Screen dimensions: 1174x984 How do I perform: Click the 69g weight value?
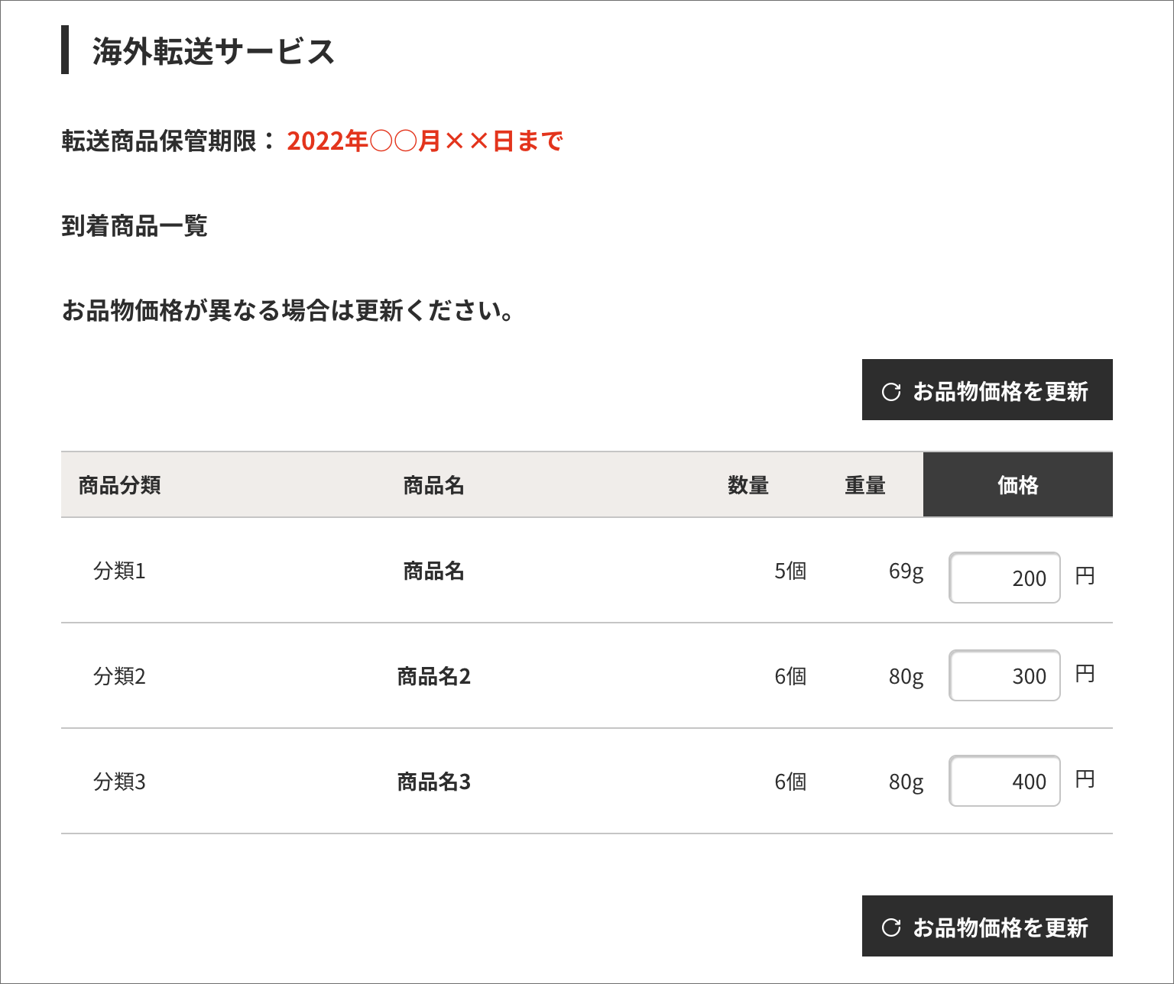[x=906, y=571]
